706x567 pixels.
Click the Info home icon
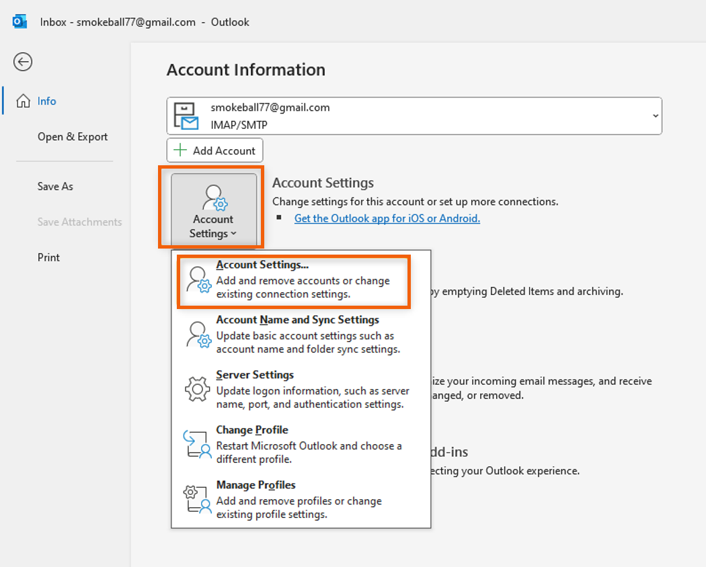point(23,101)
